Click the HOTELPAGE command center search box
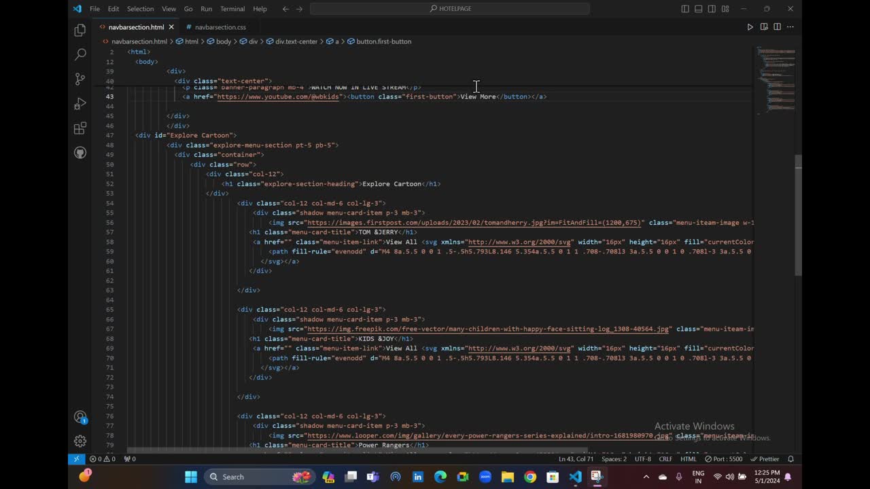Screen dimensions: 870x489 click(450, 9)
